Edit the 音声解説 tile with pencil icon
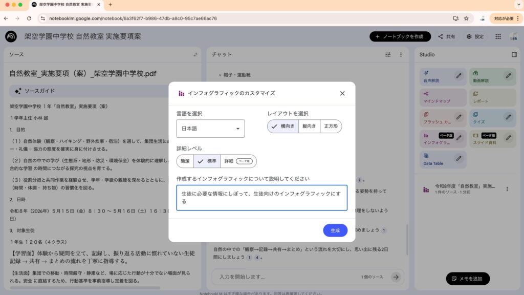The width and height of the screenshot is (524, 295). (459, 76)
